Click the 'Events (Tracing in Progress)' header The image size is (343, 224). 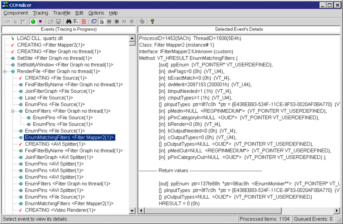click(69, 29)
